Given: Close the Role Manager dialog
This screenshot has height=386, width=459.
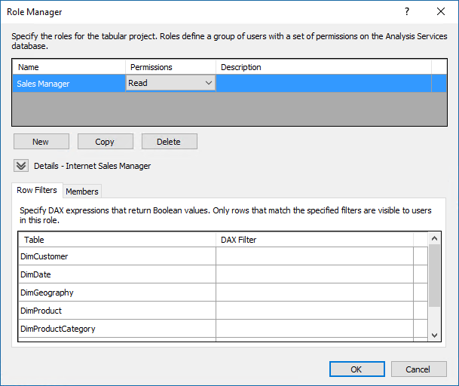Looking at the screenshot, I should click(x=441, y=12).
